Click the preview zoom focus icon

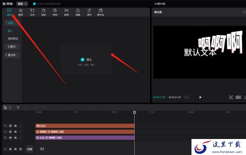(x=231, y=97)
